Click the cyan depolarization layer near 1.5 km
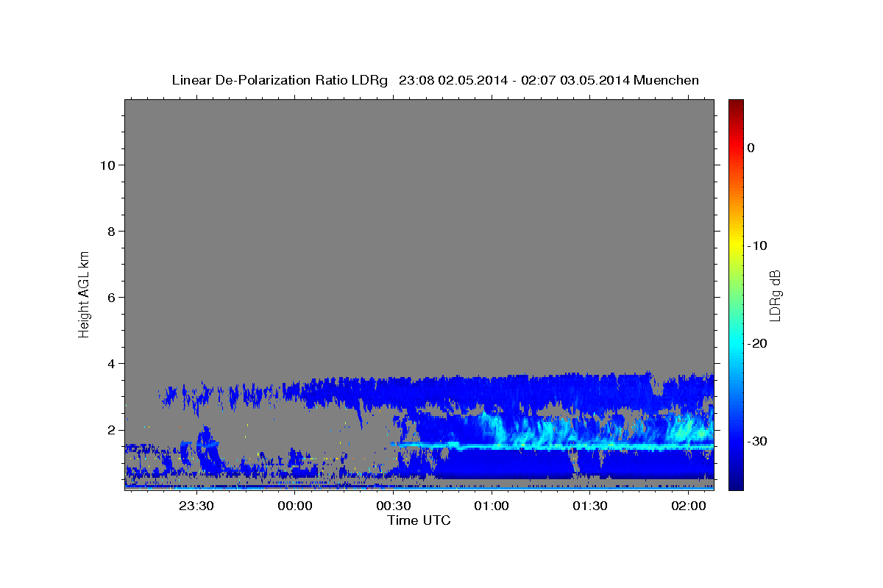Viewport: 883px width, 588px height. click(x=556, y=446)
